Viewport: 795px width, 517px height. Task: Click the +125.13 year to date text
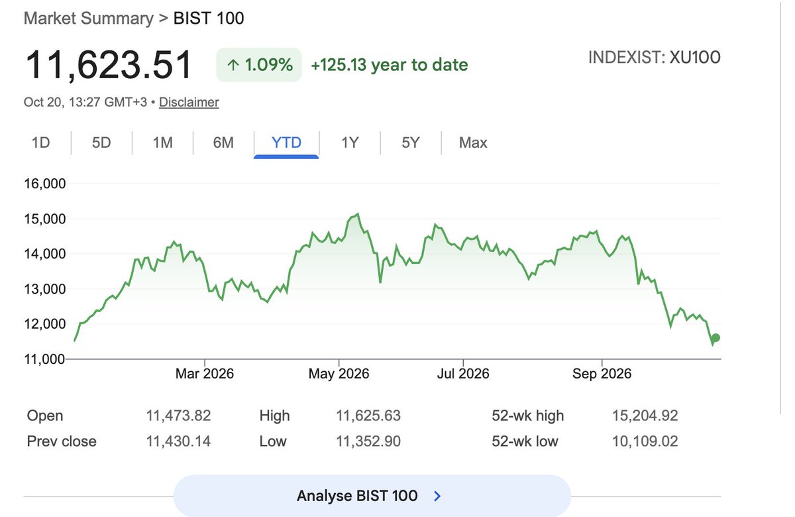[x=389, y=65]
